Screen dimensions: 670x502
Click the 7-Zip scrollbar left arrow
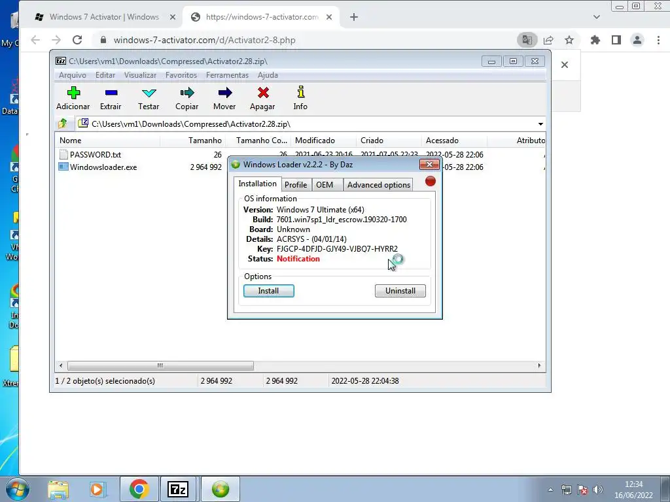pos(61,366)
